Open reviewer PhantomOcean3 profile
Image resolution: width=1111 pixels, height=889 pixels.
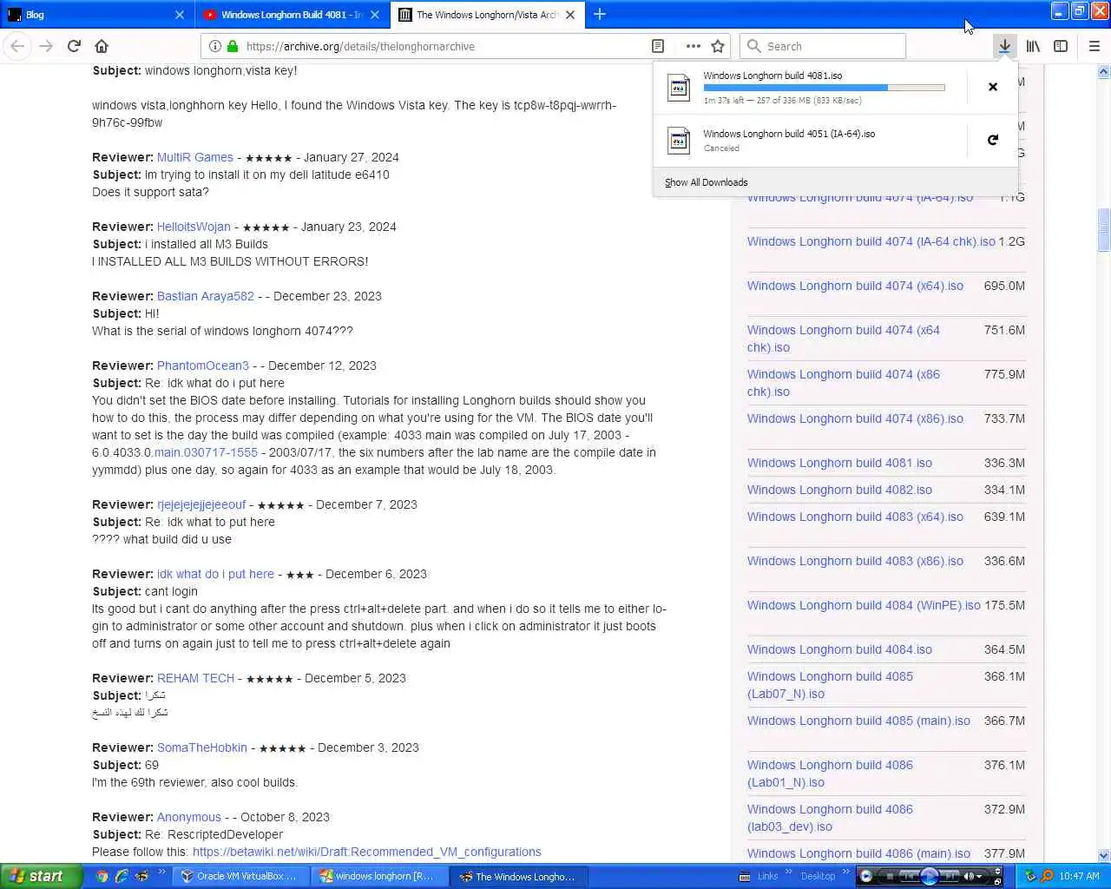pos(203,365)
